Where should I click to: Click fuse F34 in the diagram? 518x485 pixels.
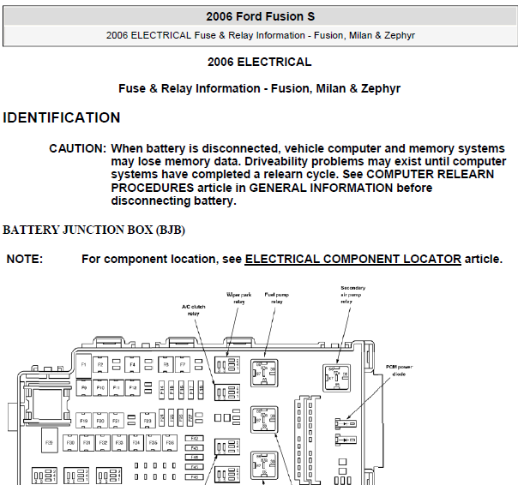[136, 443]
